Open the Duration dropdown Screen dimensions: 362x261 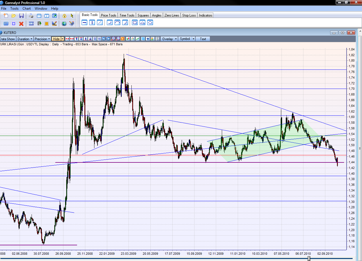click(x=25, y=39)
